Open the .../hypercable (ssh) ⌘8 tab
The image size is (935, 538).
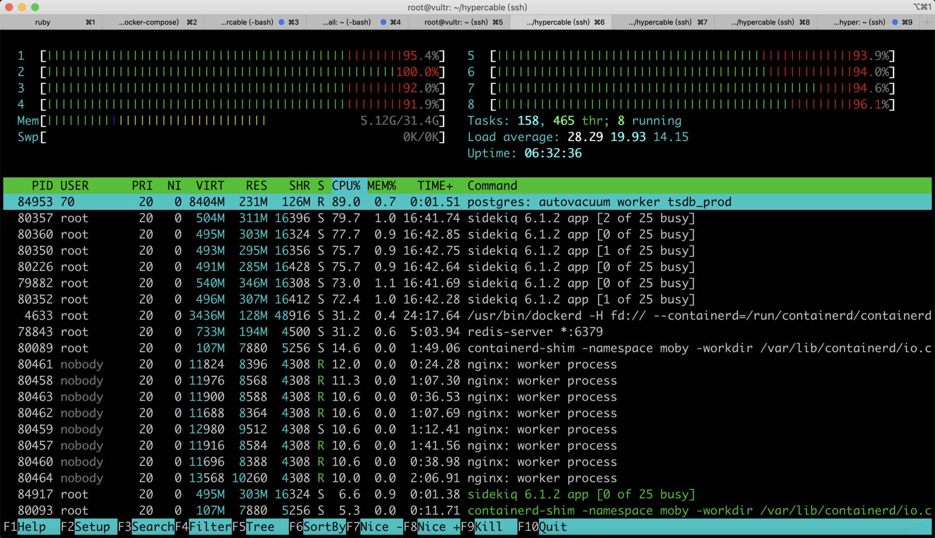tap(766, 22)
